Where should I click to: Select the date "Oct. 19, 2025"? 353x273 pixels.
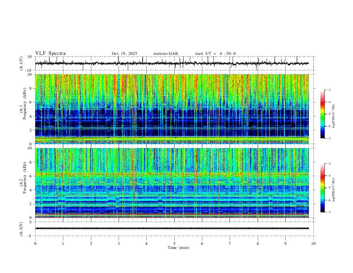[x=124, y=54]
